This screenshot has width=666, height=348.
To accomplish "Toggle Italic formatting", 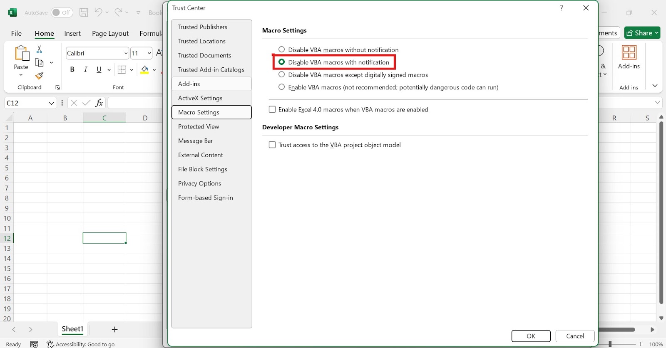I will [85, 69].
